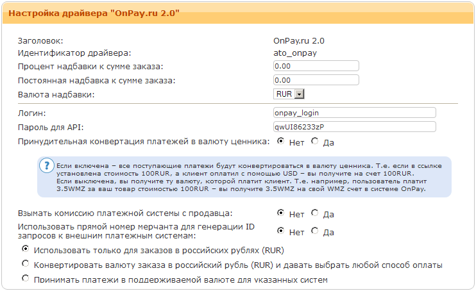This screenshot has height=291, width=476.
Task: Choose Нет for Взымать комиссию с продавца
Action: 281,212
